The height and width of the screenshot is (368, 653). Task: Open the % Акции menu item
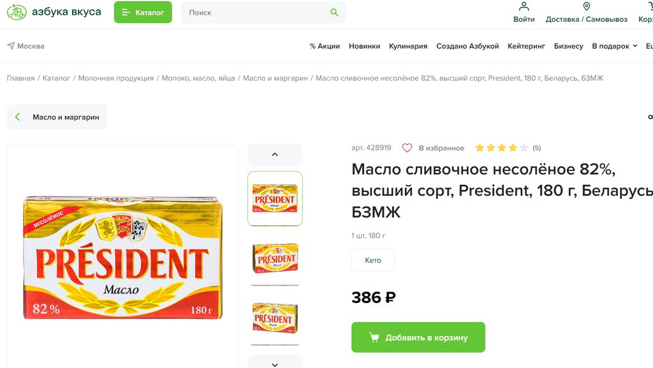(325, 46)
